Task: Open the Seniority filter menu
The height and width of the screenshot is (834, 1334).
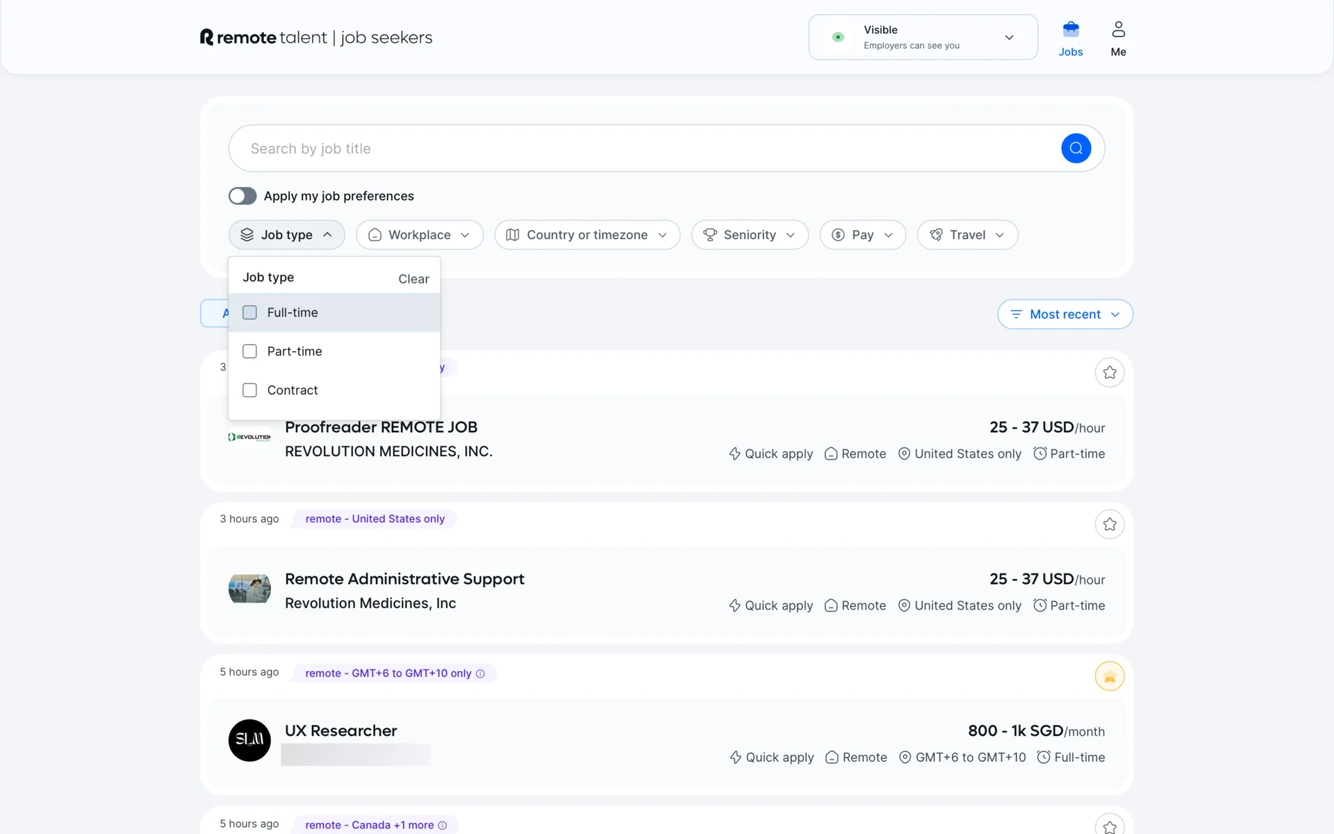Action: [749, 235]
